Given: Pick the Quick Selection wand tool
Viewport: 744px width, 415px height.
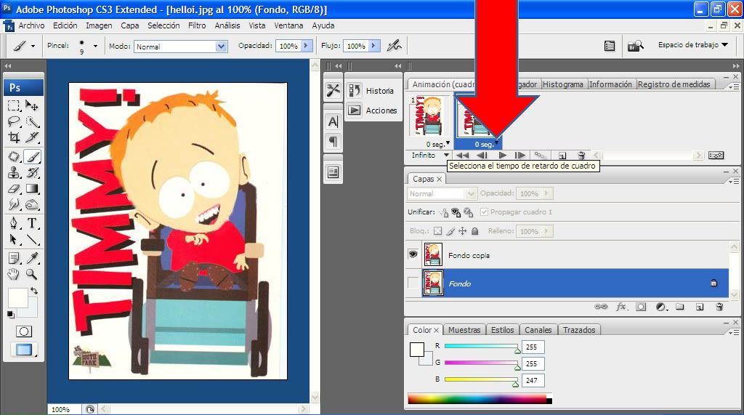Looking at the screenshot, I should pos(32,121).
